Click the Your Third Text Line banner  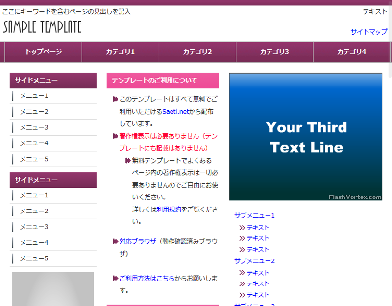[x=306, y=137]
